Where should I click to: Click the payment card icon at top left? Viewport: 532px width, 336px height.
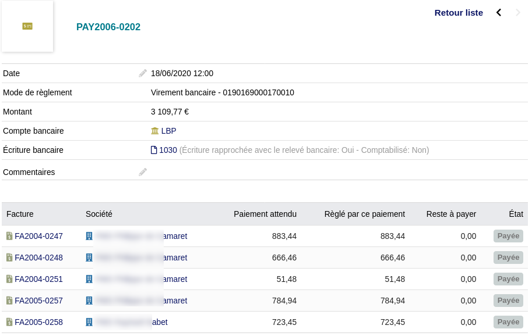coord(27,26)
